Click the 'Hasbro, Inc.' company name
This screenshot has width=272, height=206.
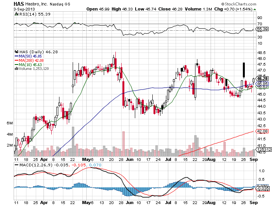click(37, 4)
